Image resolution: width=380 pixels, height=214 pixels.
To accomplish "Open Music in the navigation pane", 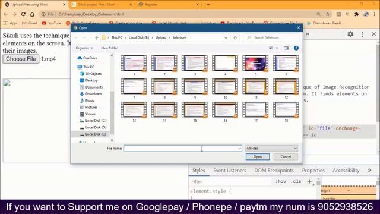I will point(90,100).
